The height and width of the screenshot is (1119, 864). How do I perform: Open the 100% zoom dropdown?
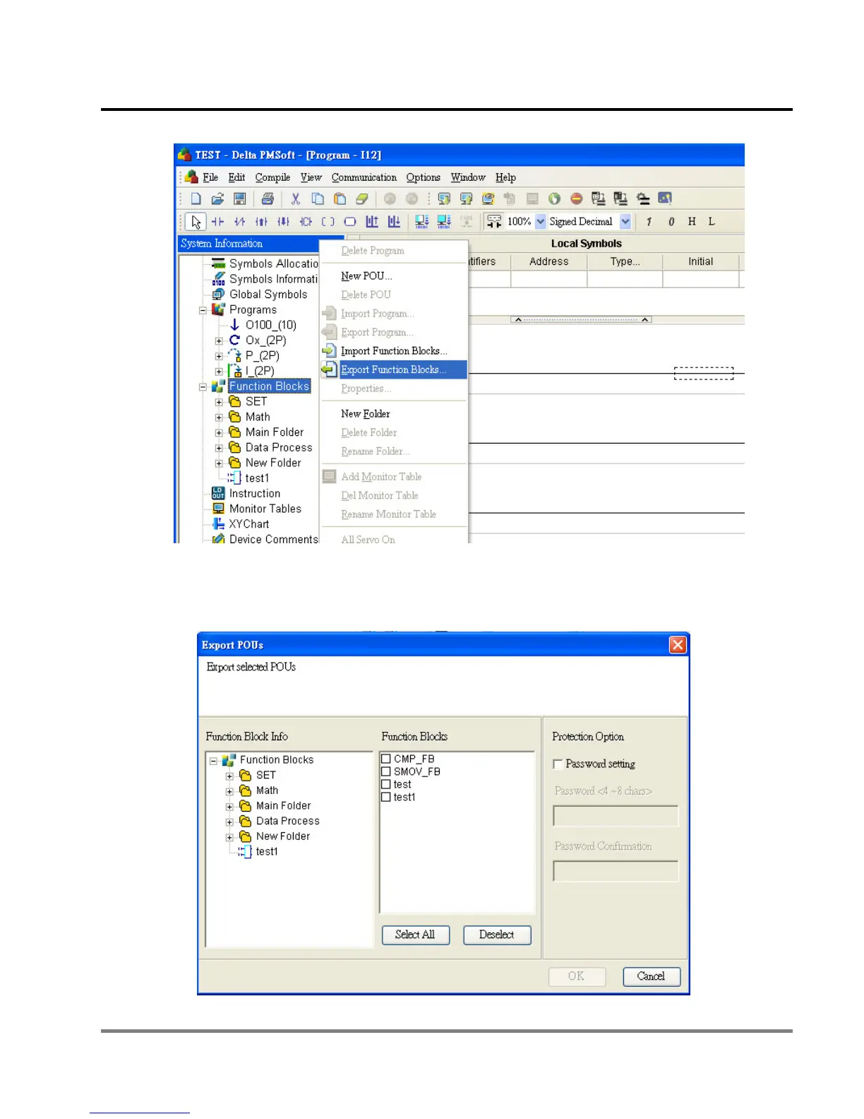tap(541, 222)
